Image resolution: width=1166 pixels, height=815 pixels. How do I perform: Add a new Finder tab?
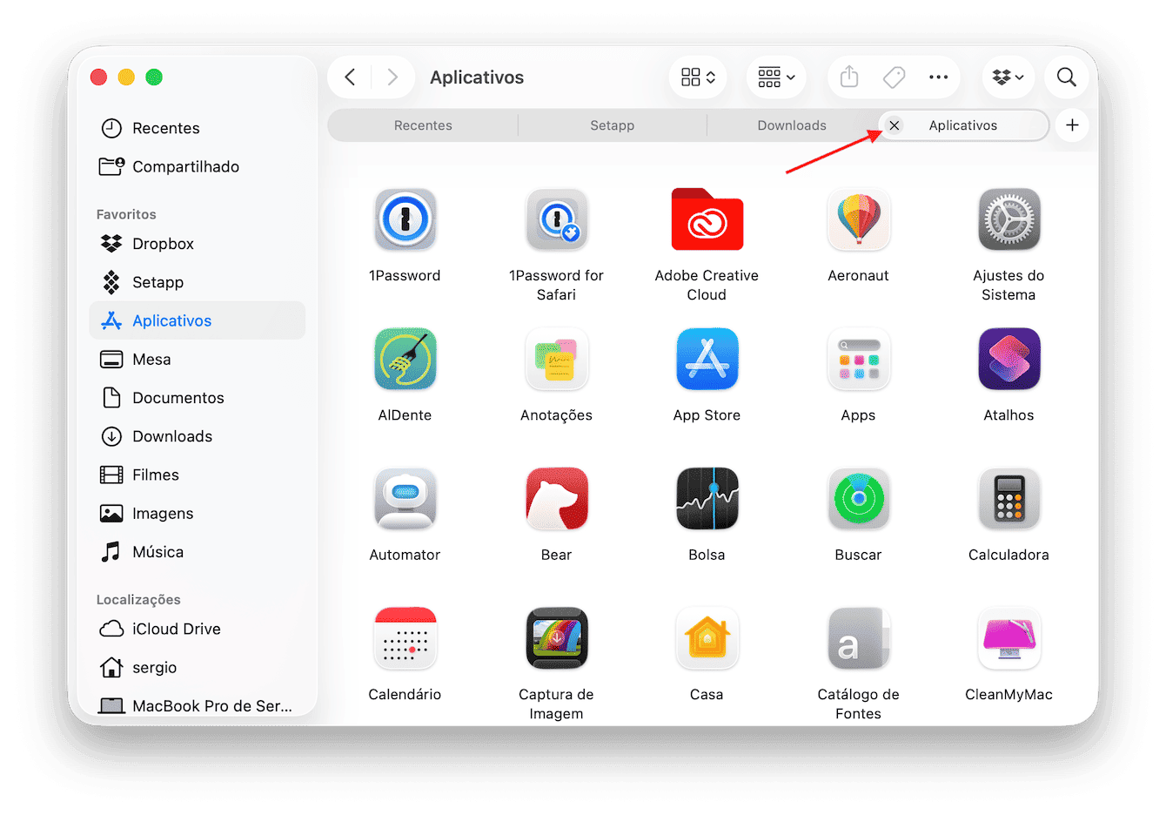[x=1072, y=125]
